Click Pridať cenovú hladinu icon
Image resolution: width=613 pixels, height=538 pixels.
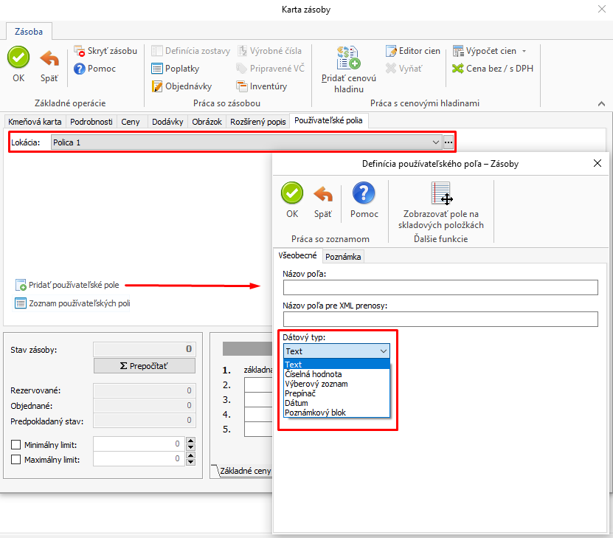click(348, 58)
